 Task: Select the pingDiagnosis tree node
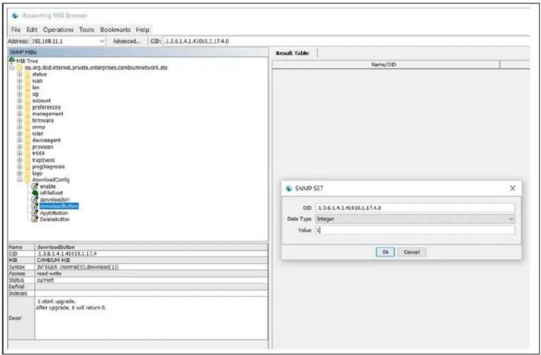point(48,167)
